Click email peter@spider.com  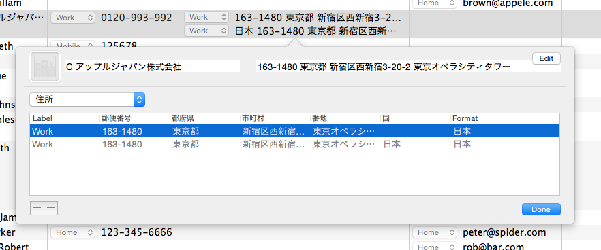coord(504,232)
